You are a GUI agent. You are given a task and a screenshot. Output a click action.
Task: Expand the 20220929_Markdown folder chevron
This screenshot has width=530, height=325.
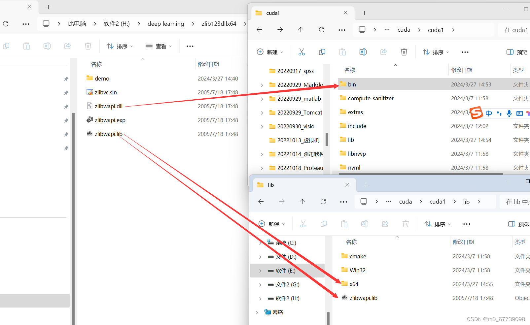click(262, 85)
